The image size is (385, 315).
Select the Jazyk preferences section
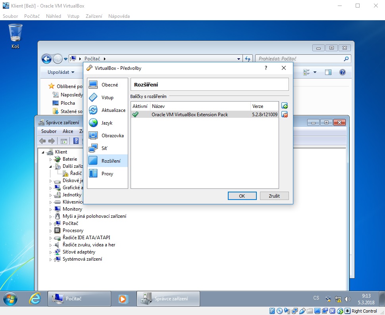coord(108,123)
